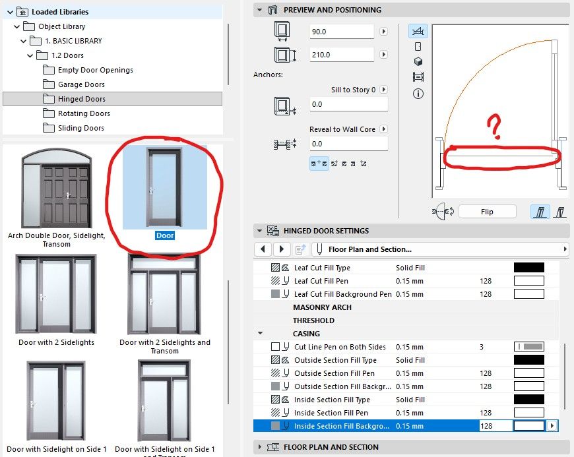
Task: Click the MASONRY ARCH group heading
Action: [x=322, y=307]
